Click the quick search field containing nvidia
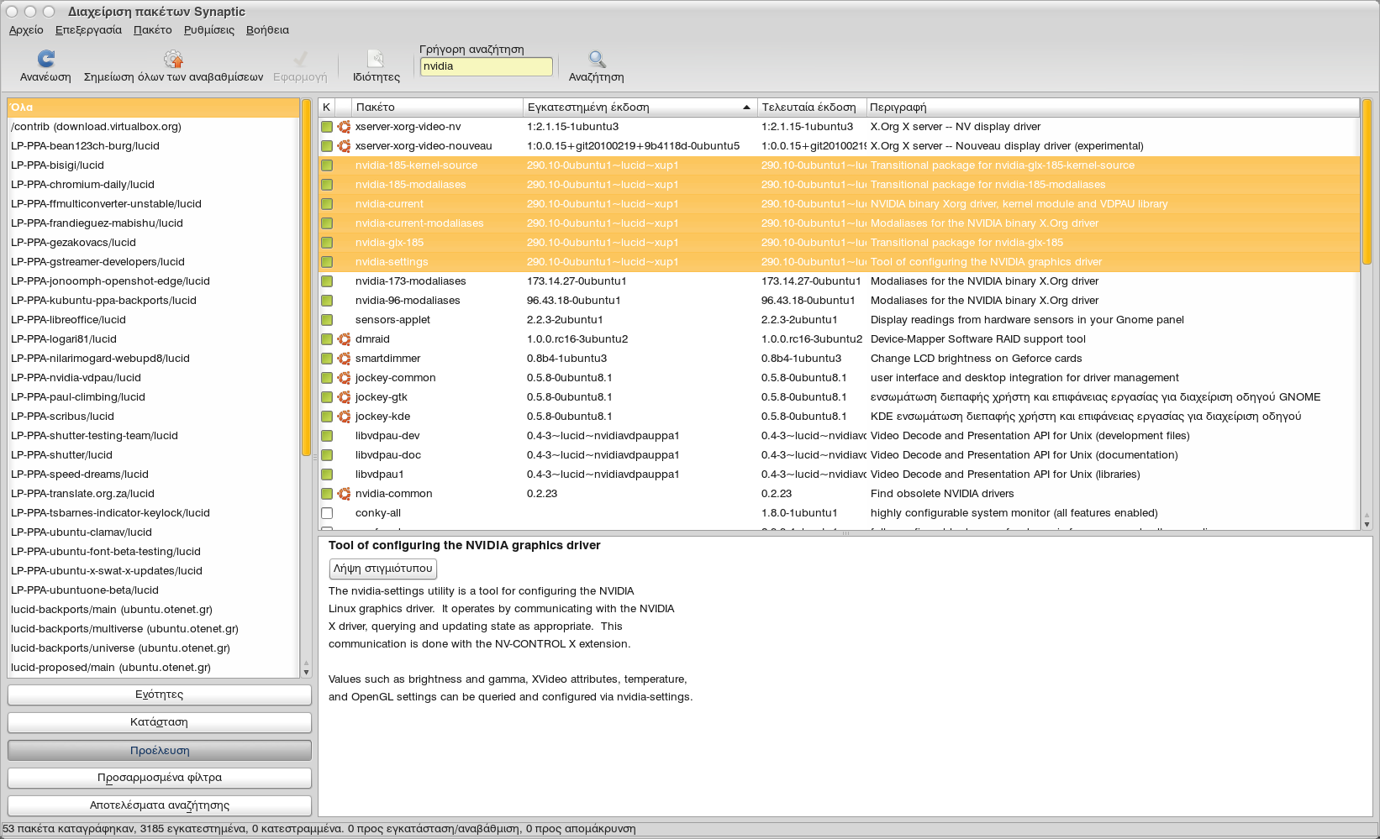The height and width of the screenshot is (839, 1380). (x=486, y=66)
